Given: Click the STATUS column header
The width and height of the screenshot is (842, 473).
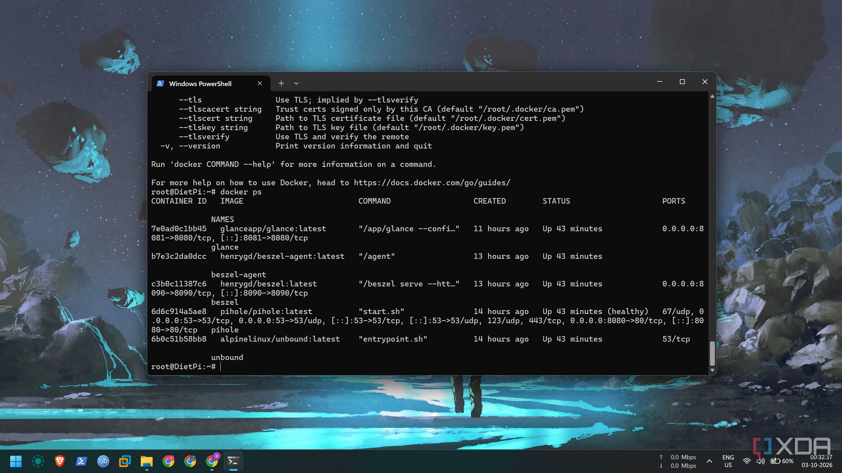Looking at the screenshot, I should coord(556,201).
